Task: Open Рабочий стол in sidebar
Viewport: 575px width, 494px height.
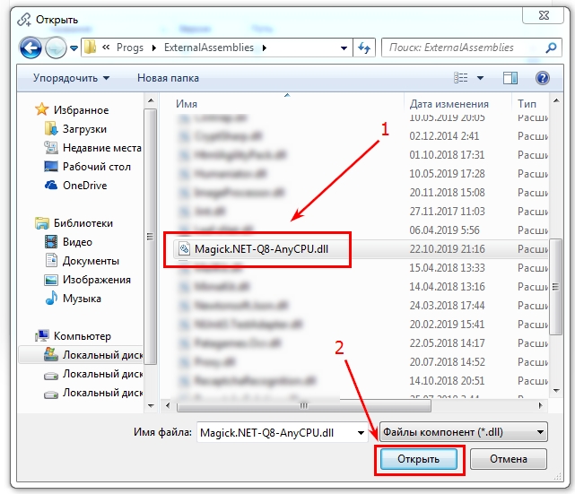Action: coord(97,167)
